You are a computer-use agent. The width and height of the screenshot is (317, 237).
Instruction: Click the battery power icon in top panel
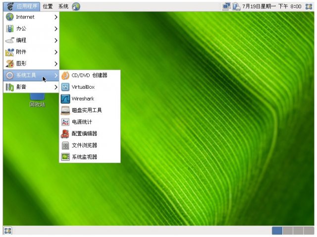(237, 6)
